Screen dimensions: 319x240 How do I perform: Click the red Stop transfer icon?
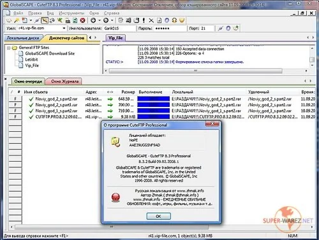point(82,20)
